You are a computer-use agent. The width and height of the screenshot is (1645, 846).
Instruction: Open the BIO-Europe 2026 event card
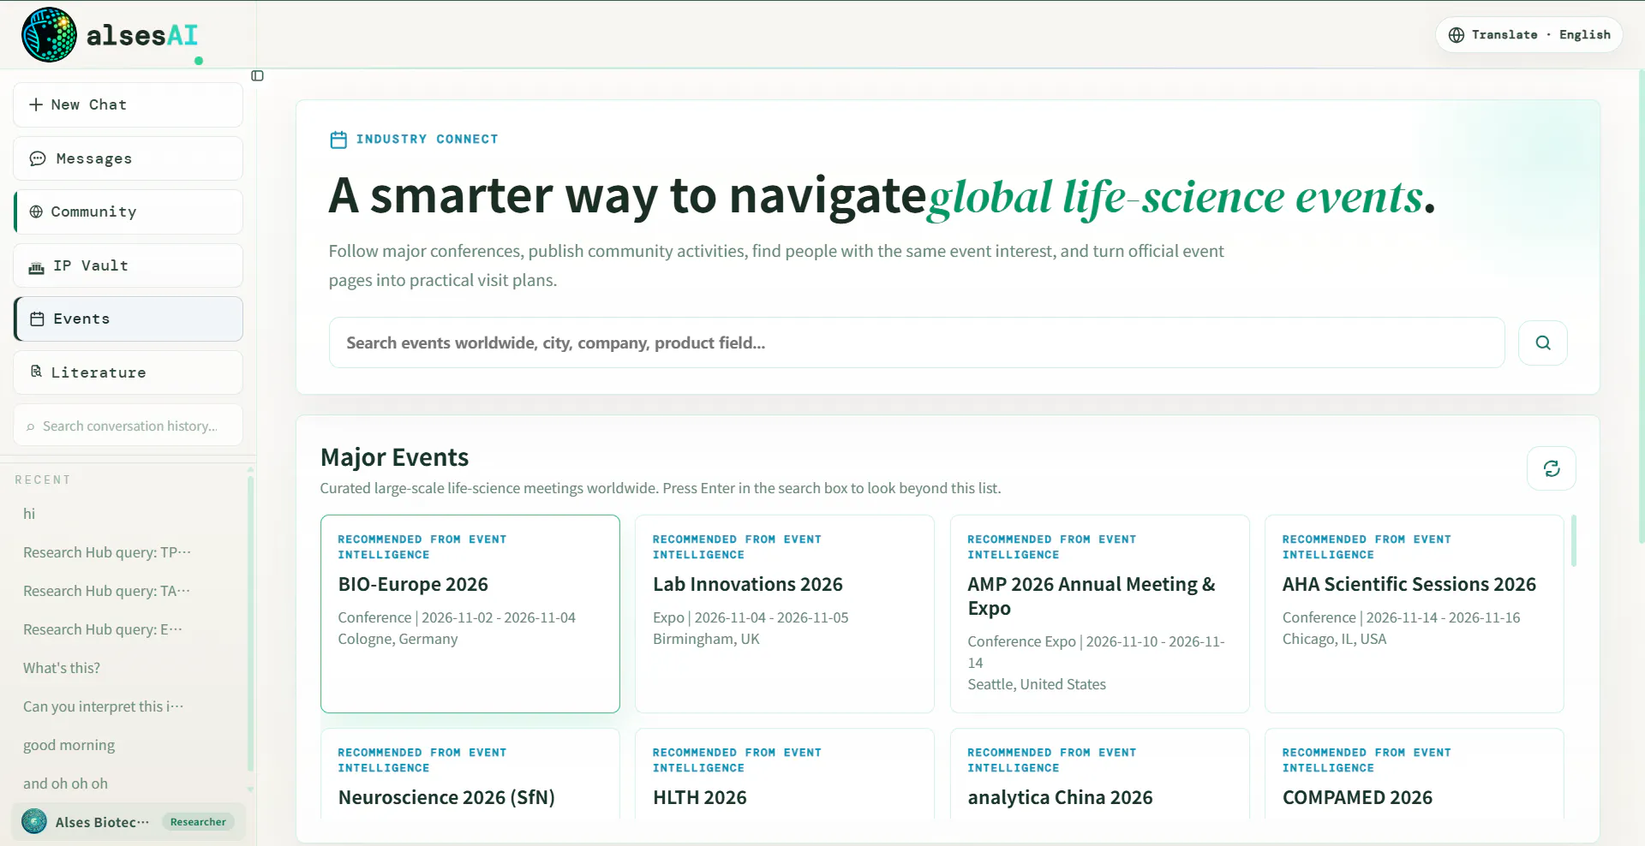pyautogui.click(x=470, y=613)
